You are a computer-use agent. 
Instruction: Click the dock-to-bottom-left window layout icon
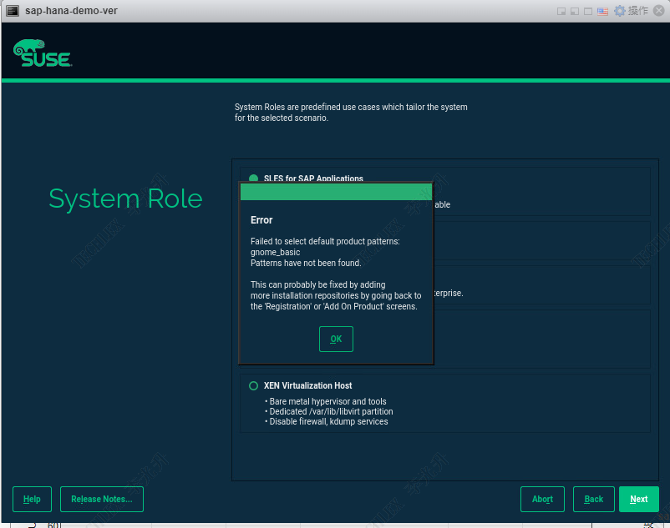click(x=575, y=11)
